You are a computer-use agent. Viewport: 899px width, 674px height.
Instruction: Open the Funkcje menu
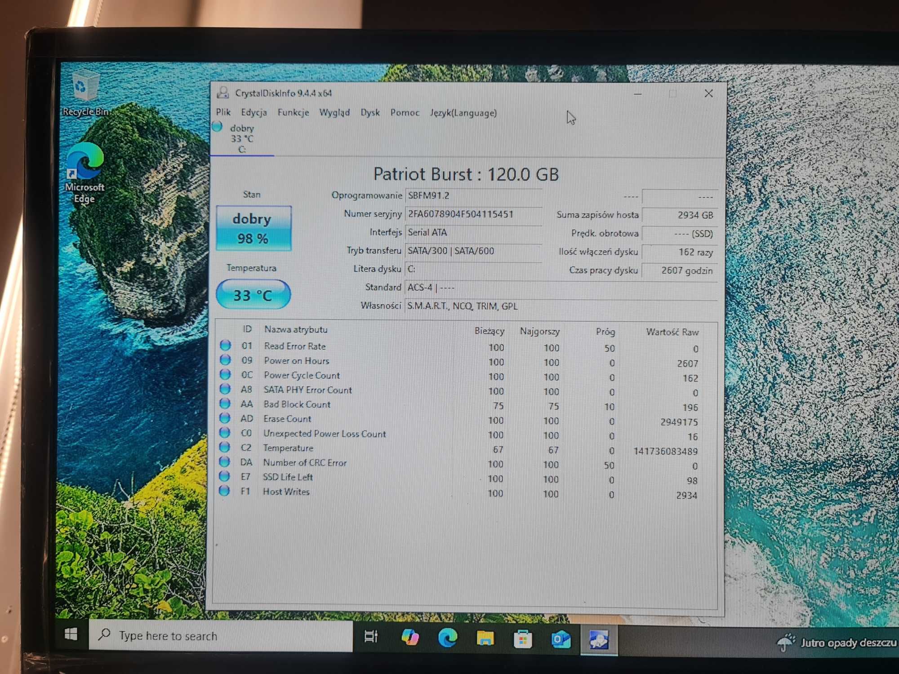pyautogui.click(x=293, y=112)
